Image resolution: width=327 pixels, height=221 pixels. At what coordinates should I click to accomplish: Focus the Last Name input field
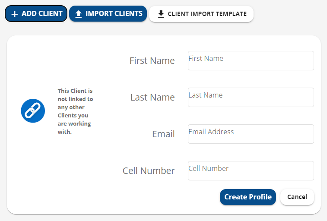pos(251,97)
